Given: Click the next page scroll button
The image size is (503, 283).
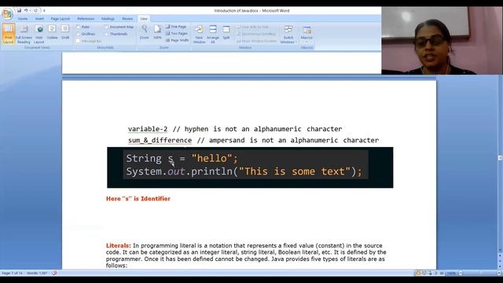Looking at the screenshot, I should [500, 266].
